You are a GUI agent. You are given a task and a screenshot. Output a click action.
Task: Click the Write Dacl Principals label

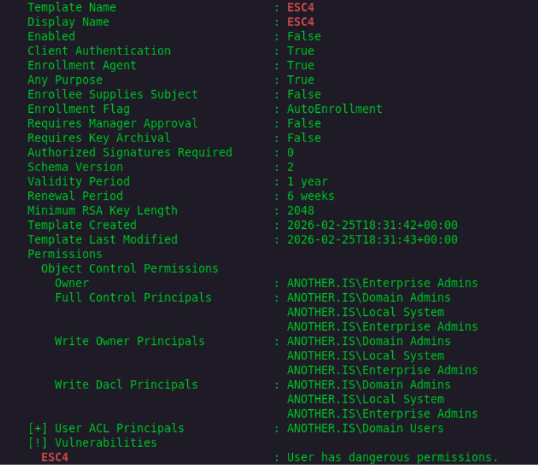click(x=126, y=385)
